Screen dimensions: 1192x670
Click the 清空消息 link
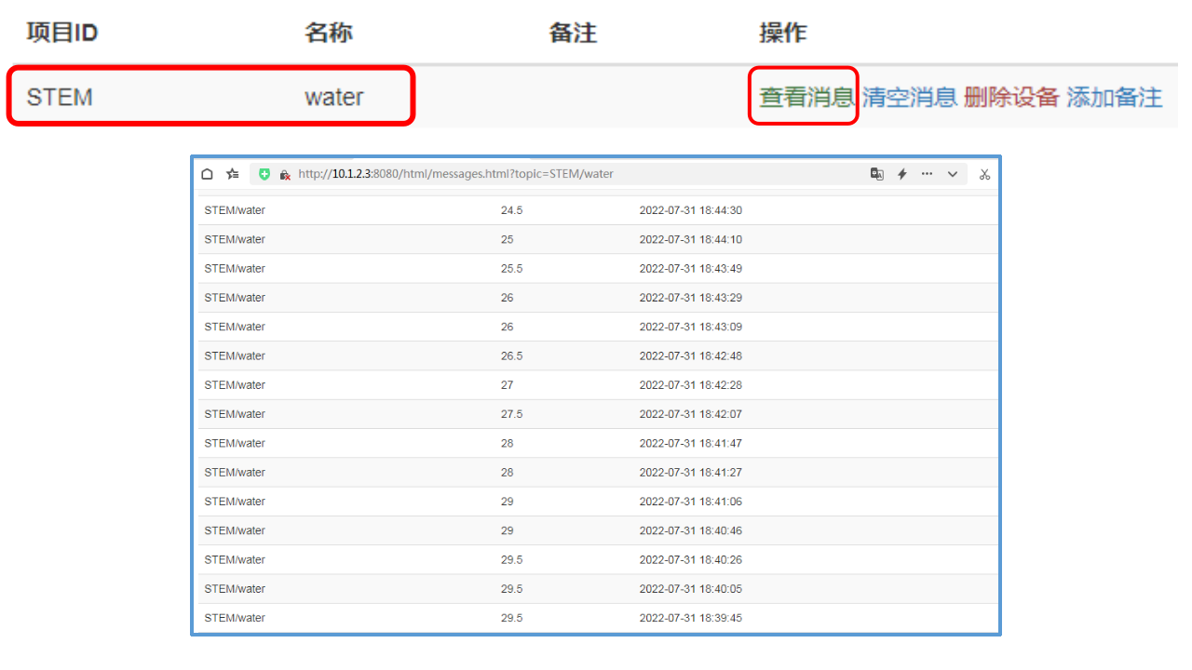(910, 97)
